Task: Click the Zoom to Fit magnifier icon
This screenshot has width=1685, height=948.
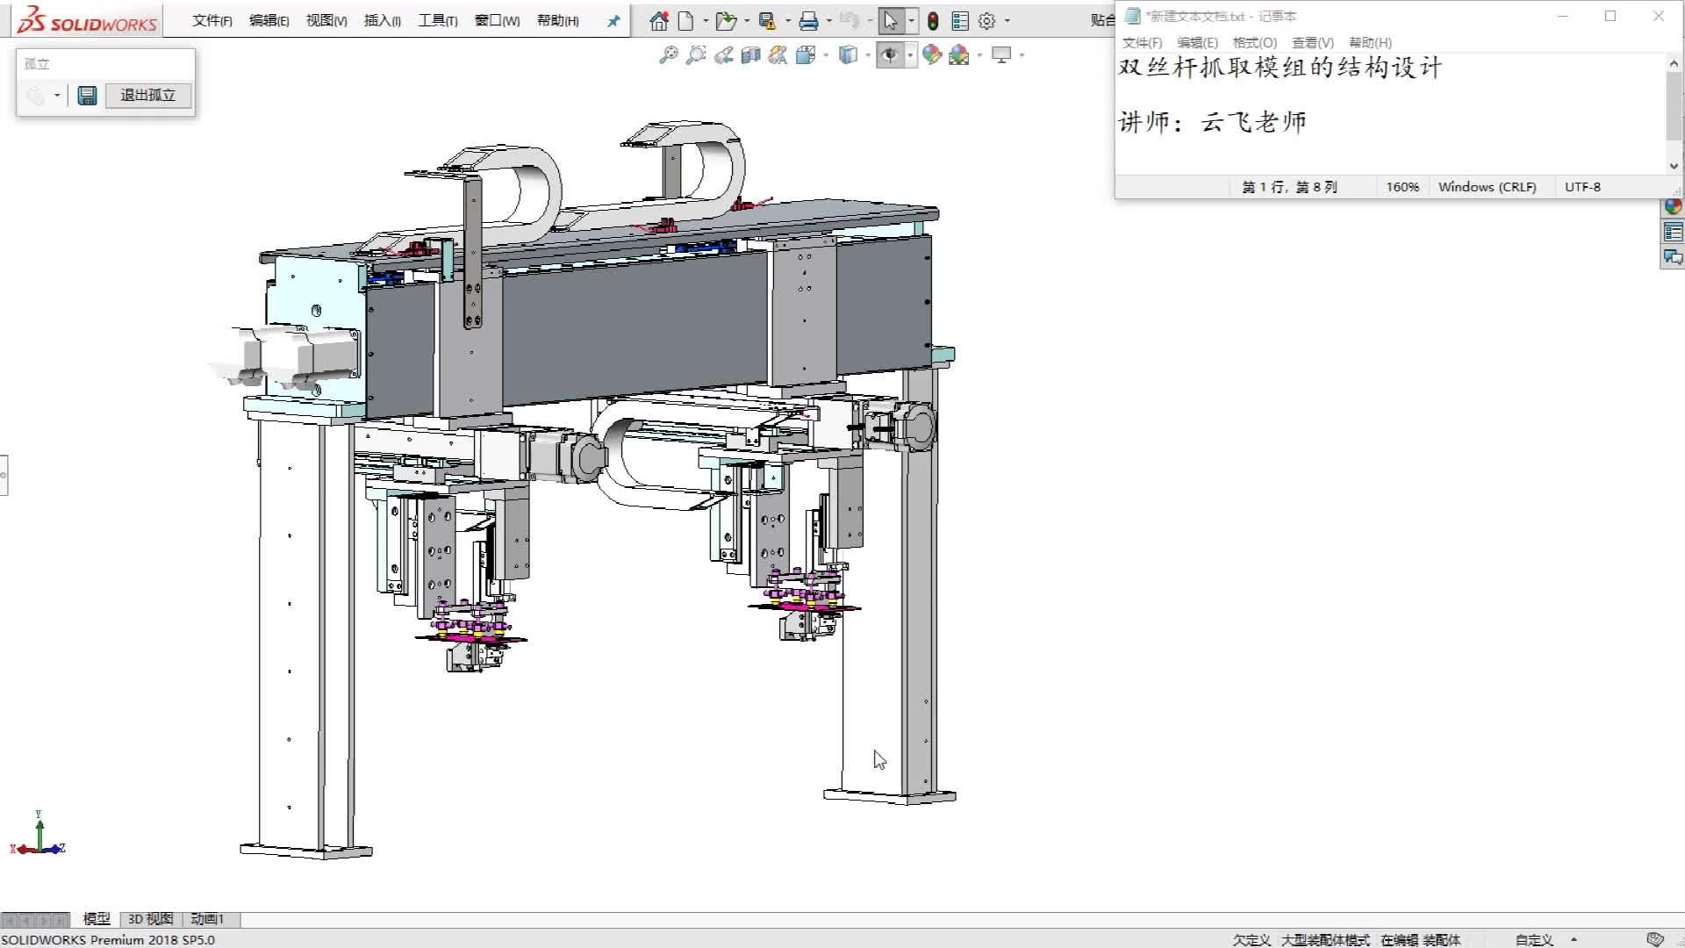Action: (668, 55)
